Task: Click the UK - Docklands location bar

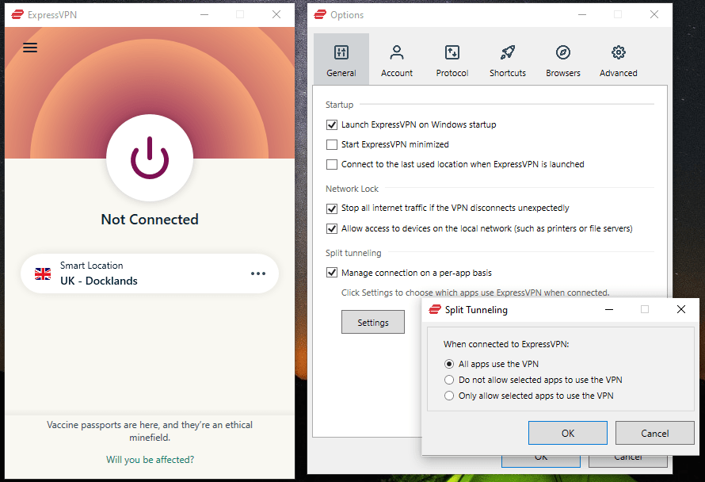Action: click(x=150, y=274)
